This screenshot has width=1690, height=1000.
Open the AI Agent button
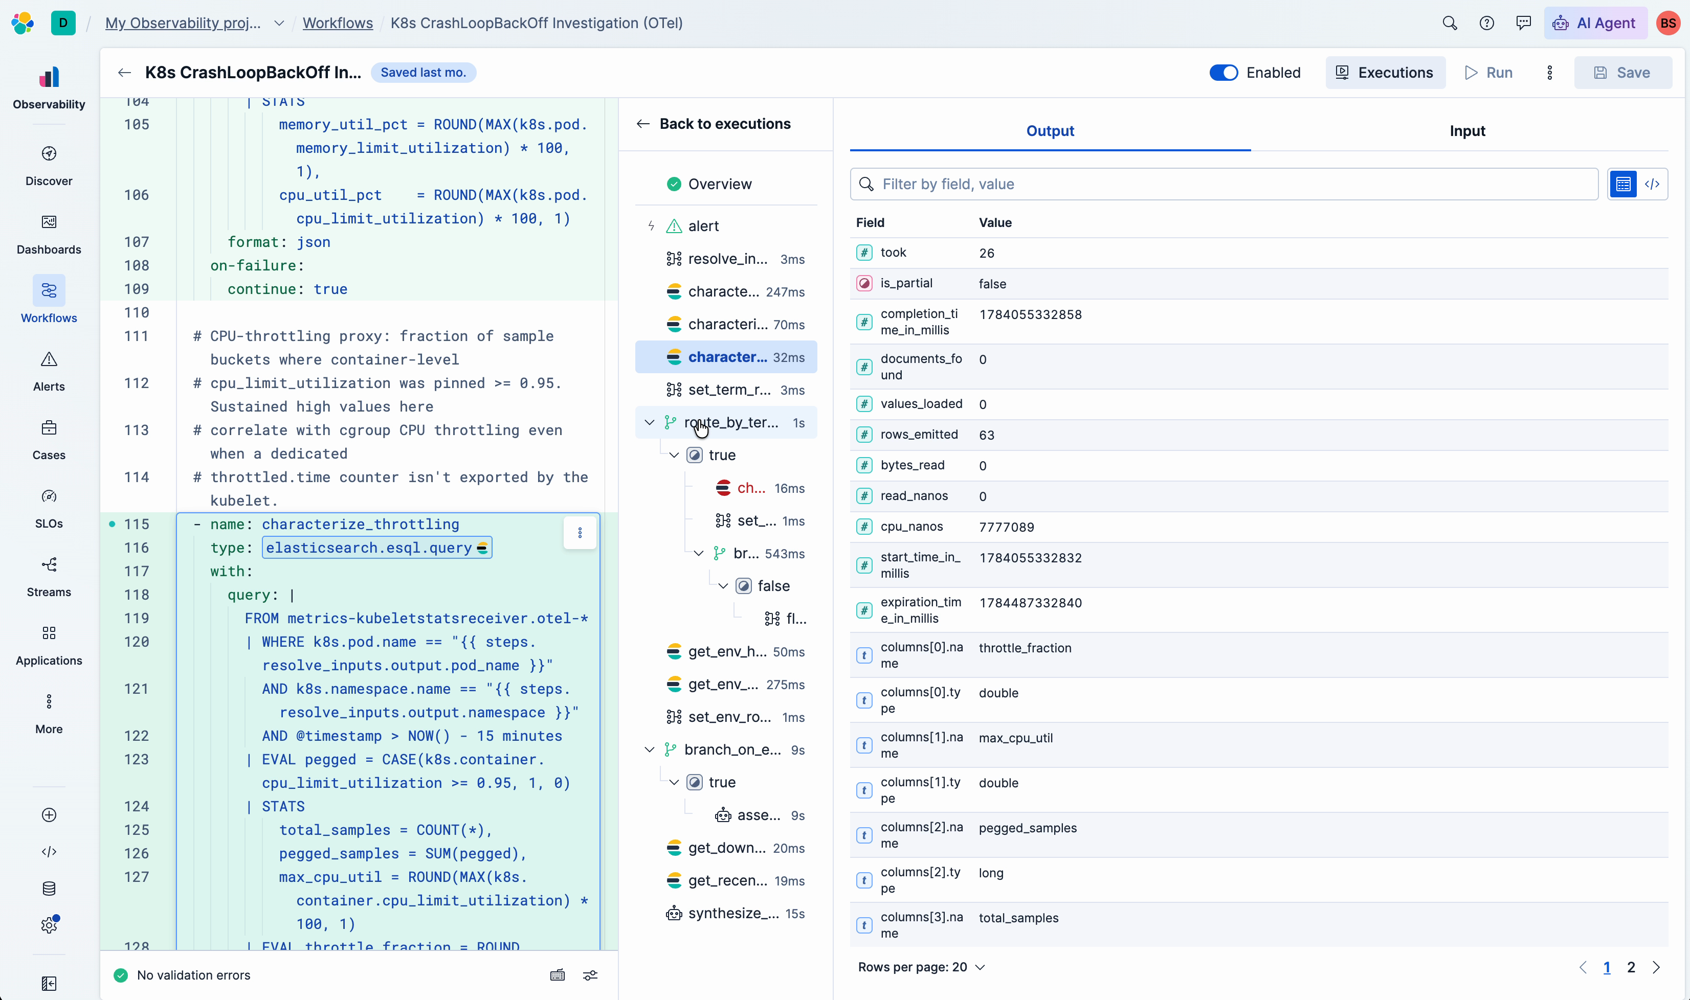[x=1595, y=23]
